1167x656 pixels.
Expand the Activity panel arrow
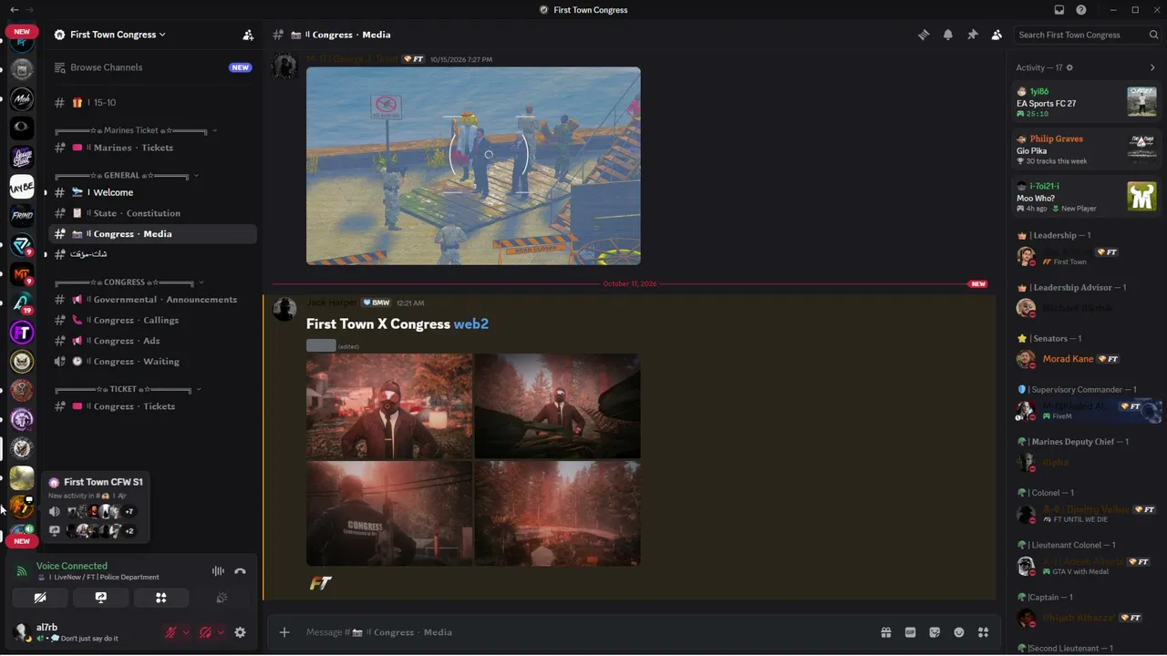(x=1152, y=67)
